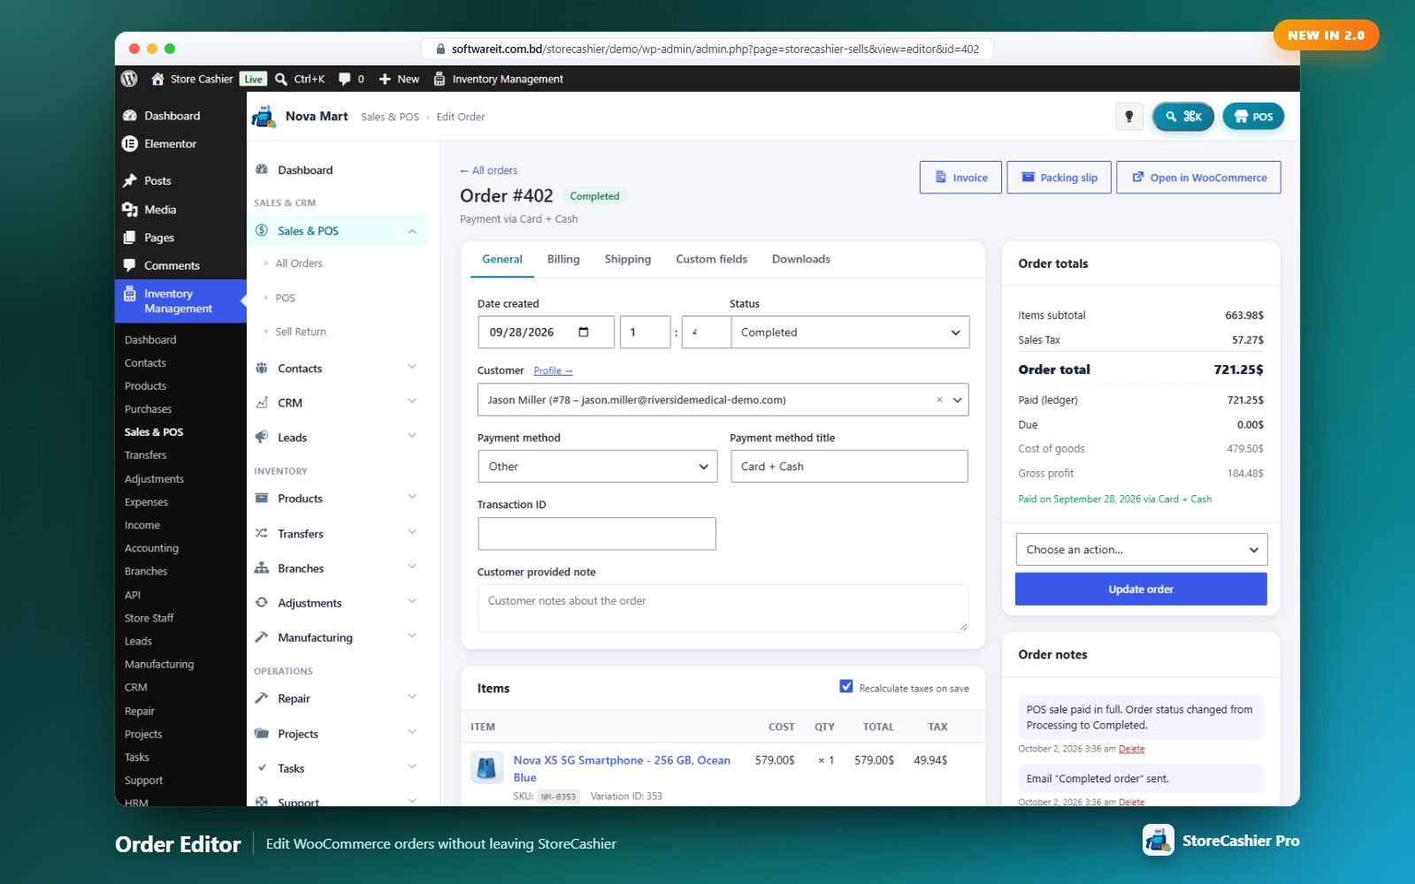Image resolution: width=1415 pixels, height=884 pixels.
Task: Click the calendar icon in date field
Action: click(x=584, y=332)
